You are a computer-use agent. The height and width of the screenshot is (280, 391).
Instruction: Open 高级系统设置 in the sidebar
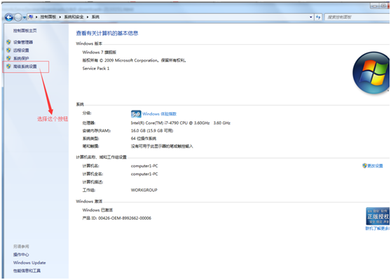coord(25,66)
